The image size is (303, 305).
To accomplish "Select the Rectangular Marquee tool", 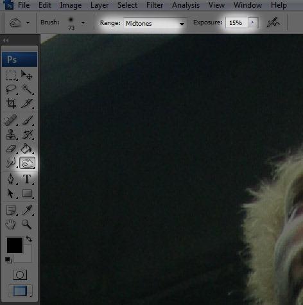I will [10, 75].
